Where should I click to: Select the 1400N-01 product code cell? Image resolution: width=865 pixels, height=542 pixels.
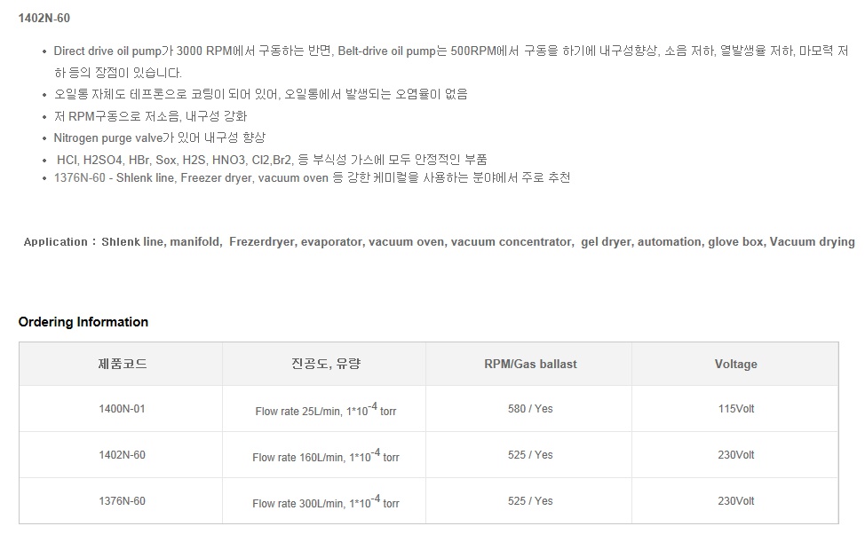point(122,409)
